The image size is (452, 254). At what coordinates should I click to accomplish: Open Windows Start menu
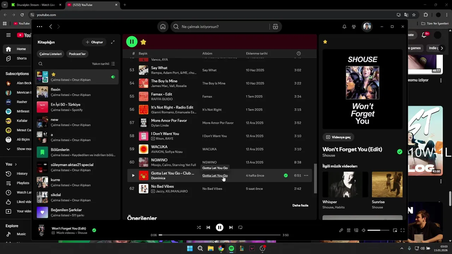190,248
